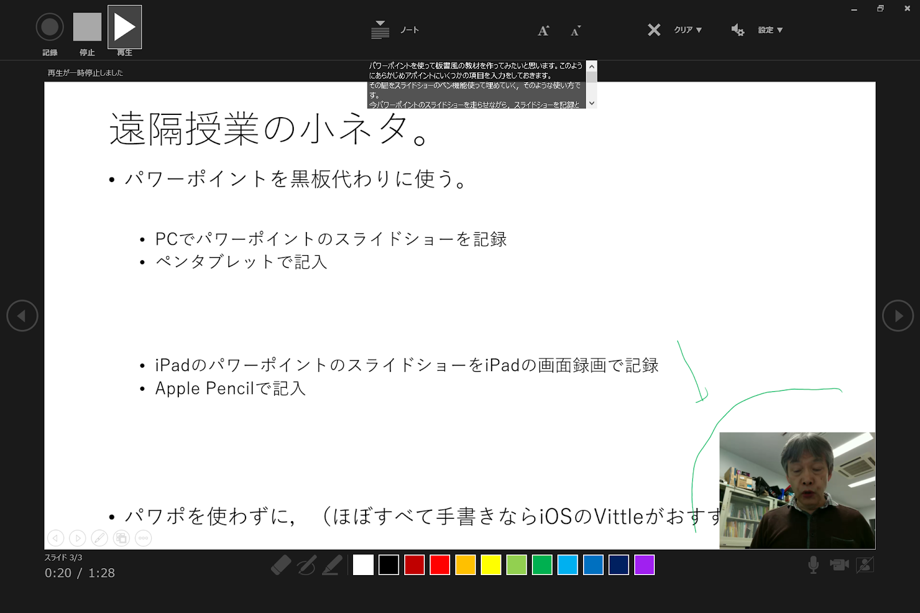The image size is (920, 613).
Task: Click the slide-overlay previous arrow button
Action: (x=56, y=538)
